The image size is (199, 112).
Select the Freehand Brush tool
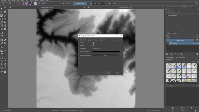point(2,16)
